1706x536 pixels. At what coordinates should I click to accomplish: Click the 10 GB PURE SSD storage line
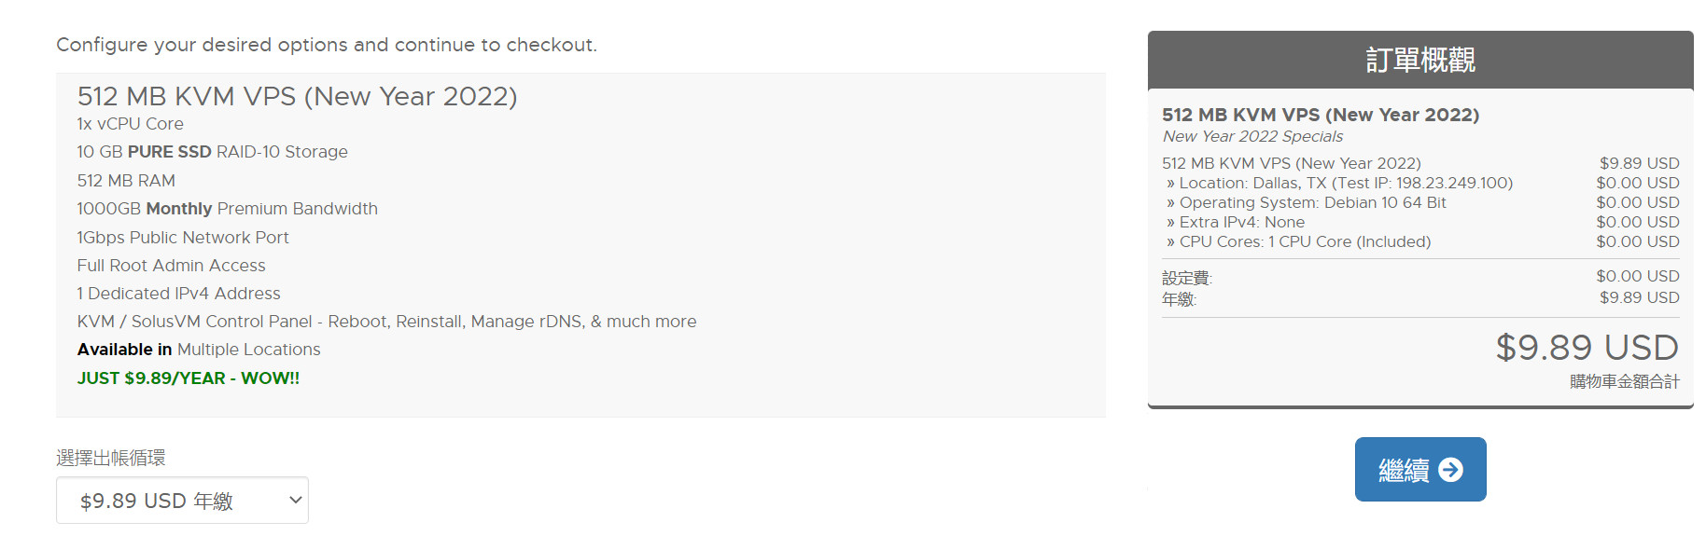click(212, 152)
